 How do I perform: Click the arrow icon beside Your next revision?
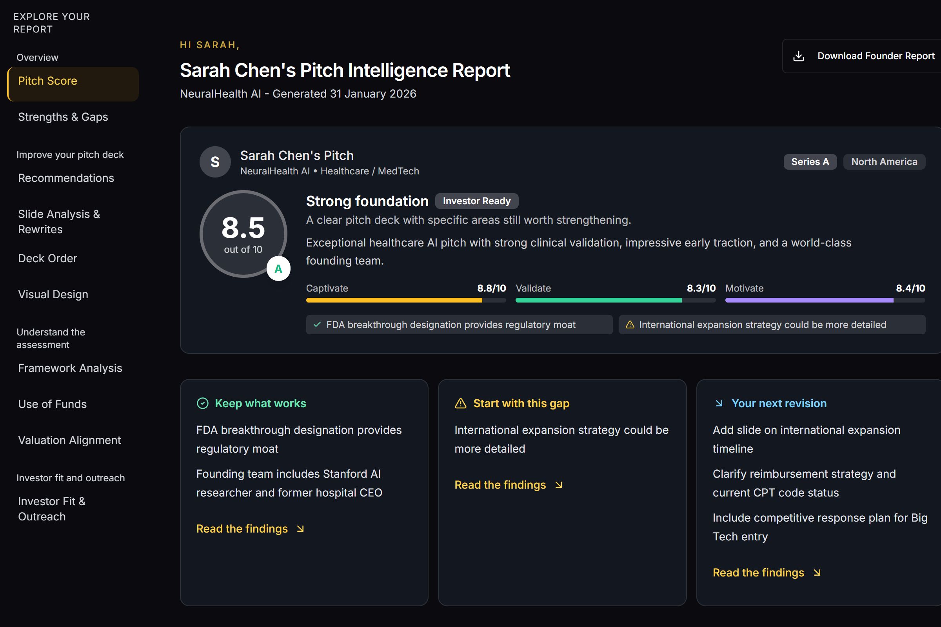coord(719,403)
